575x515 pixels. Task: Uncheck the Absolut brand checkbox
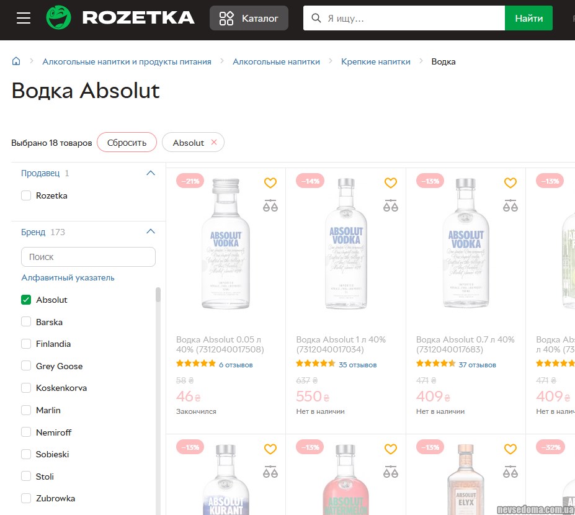(x=26, y=300)
